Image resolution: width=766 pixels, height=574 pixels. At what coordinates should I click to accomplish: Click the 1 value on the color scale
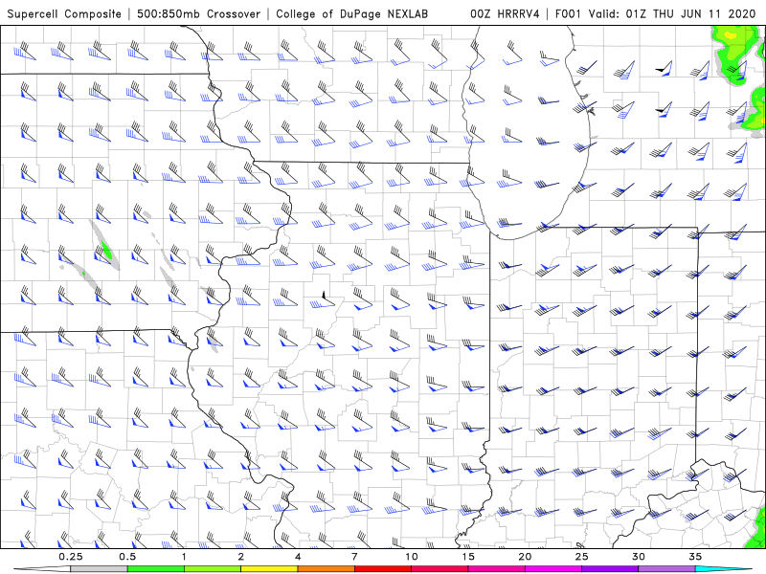click(184, 557)
